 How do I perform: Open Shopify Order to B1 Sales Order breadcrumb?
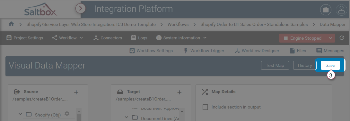[x=254, y=24]
